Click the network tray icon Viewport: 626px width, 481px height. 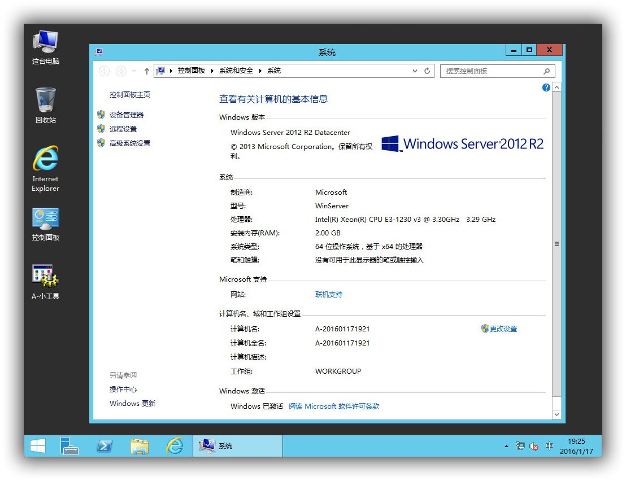coord(520,446)
